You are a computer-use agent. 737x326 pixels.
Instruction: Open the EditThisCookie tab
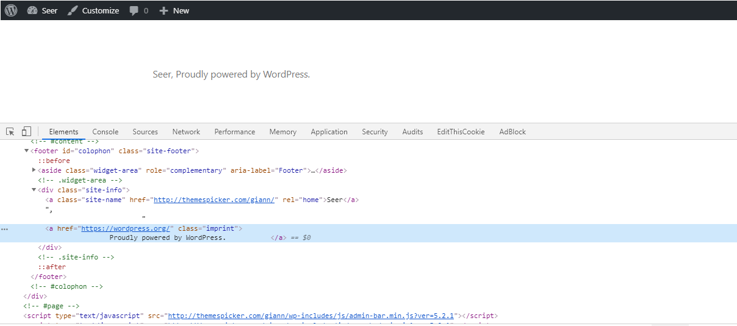click(461, 131)
